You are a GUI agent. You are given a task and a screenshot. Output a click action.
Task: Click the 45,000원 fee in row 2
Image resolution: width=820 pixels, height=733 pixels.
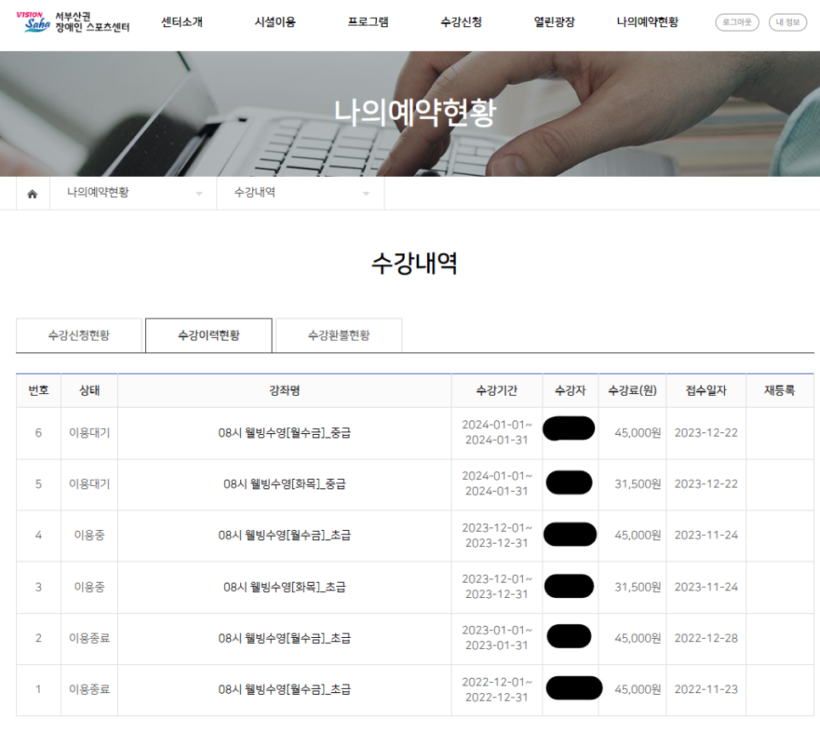[637, 639]
